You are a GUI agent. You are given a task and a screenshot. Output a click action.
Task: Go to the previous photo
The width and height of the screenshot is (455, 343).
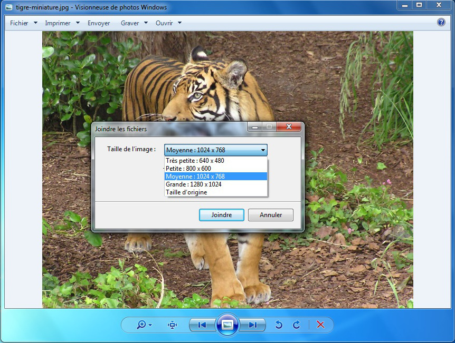point(202,325)
